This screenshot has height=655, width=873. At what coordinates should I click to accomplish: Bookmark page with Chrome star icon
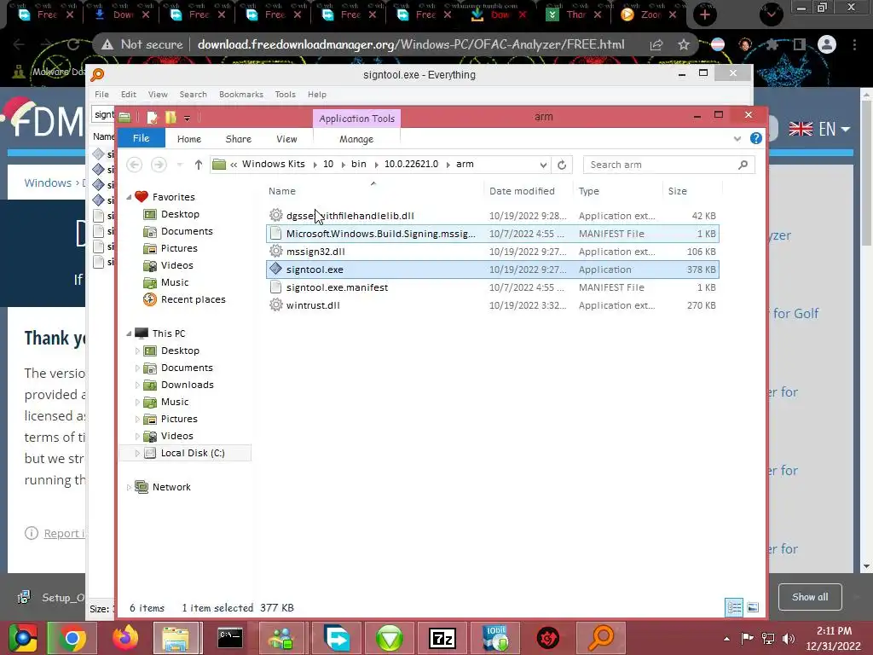click(x=684, y=44)
